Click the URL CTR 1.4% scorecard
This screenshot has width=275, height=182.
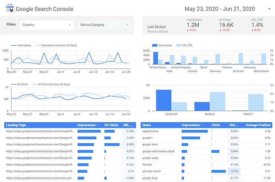[x=257, y=25]
